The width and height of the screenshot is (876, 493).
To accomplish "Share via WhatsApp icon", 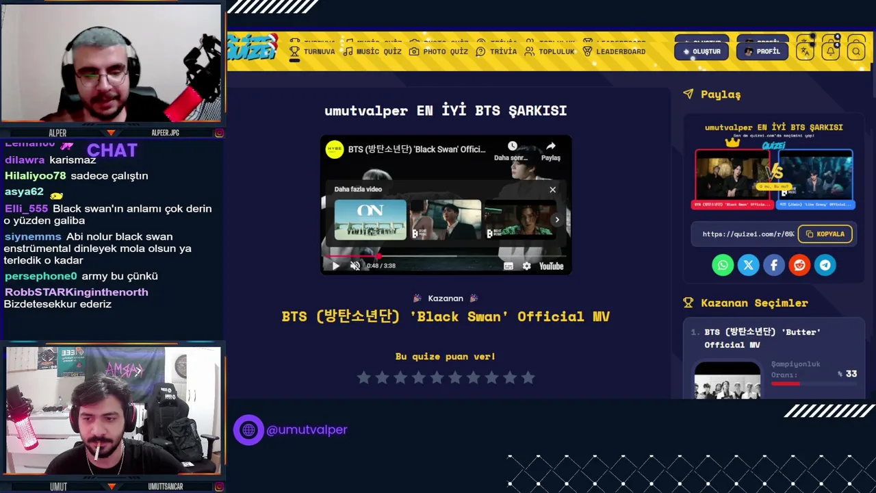I will pyautogui.click(x=723, y=265).
